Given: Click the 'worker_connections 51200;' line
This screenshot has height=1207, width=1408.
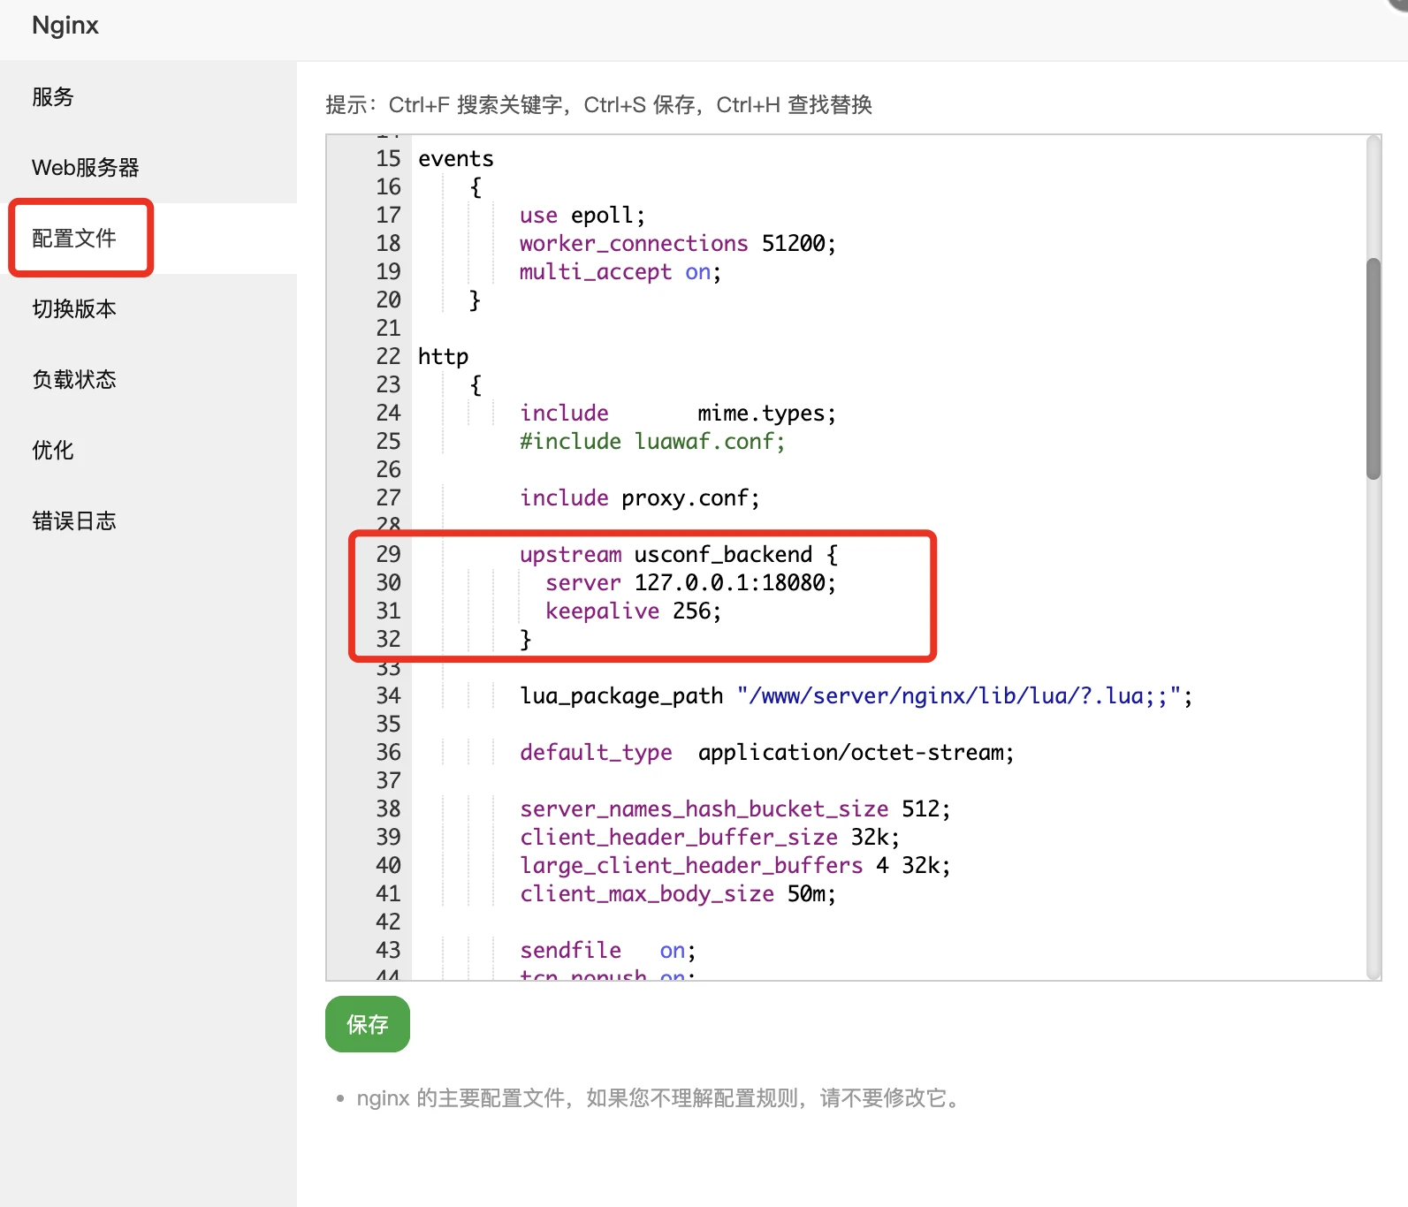Looking at the screenshot, I should [x=677, y=244].
